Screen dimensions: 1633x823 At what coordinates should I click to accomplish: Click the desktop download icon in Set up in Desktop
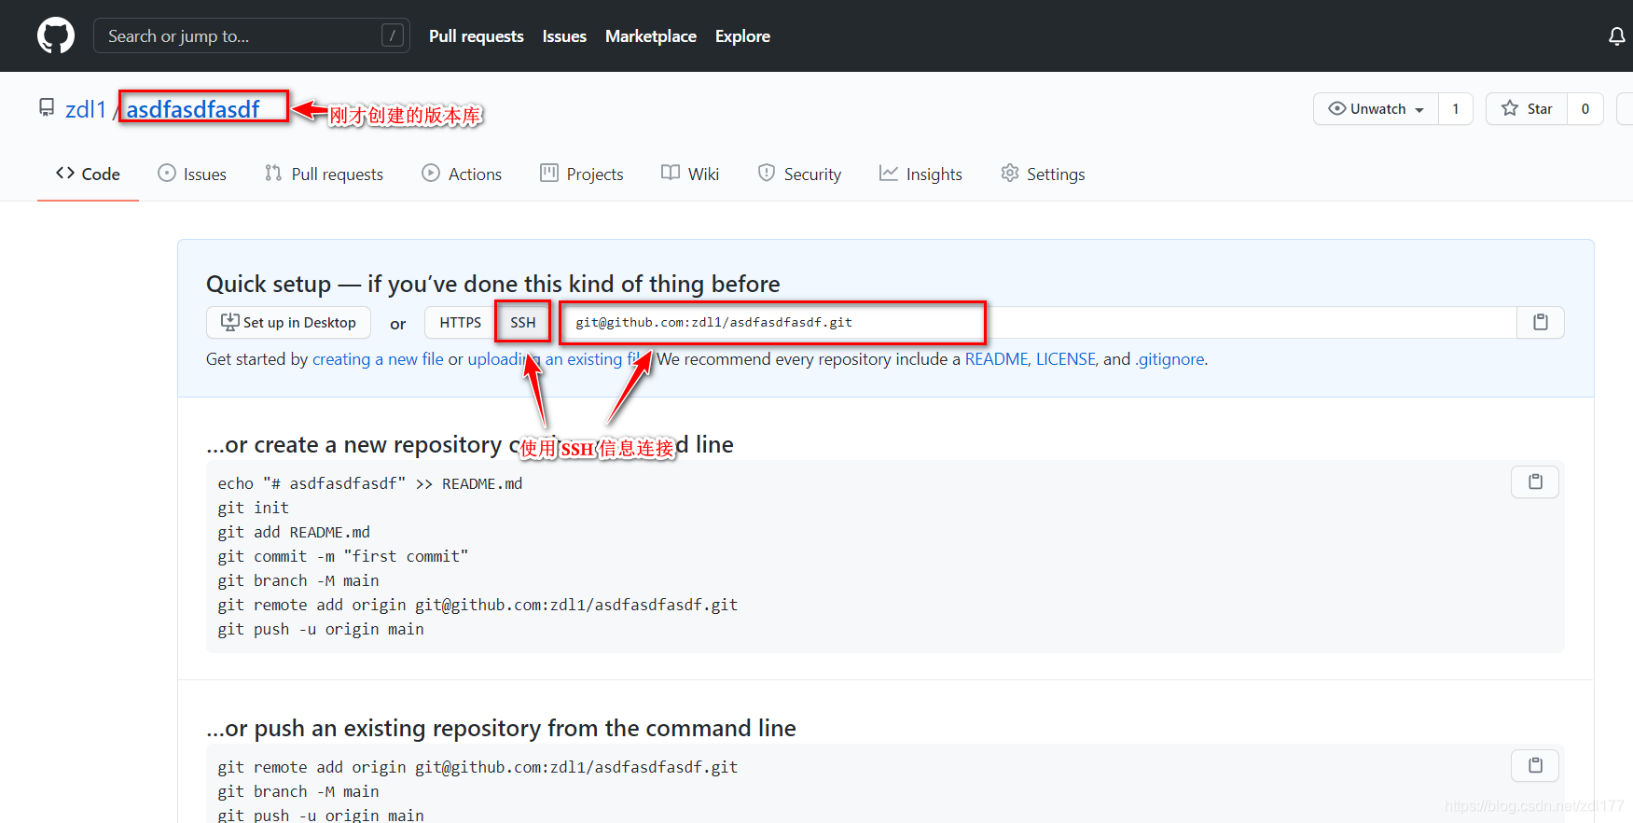(229, 322)
